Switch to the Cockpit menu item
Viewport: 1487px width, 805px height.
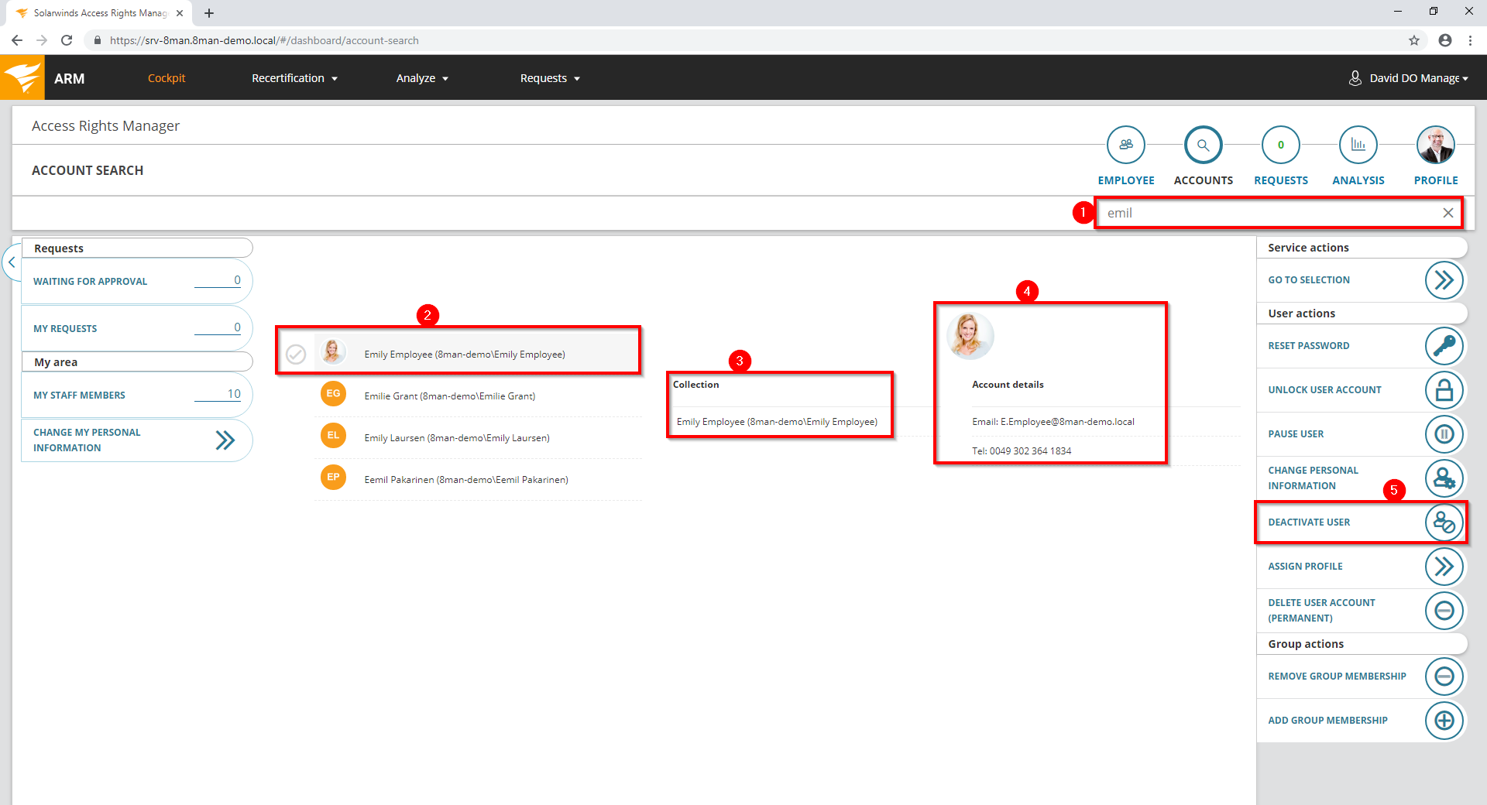pos(167,78)
